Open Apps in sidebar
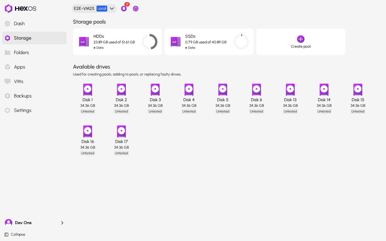 (34, 67)
